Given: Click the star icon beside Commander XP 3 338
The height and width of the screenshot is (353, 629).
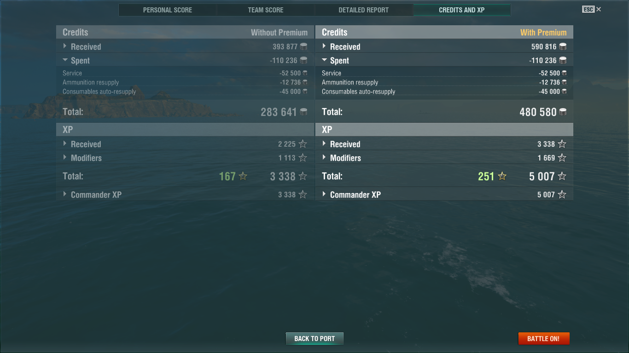Looking at the screenshot, I should (x=303, y=194).
